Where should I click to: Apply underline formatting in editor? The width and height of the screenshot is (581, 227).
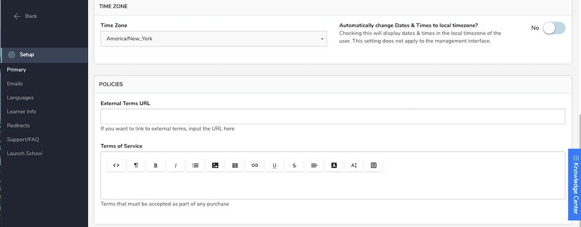(275, 165)
